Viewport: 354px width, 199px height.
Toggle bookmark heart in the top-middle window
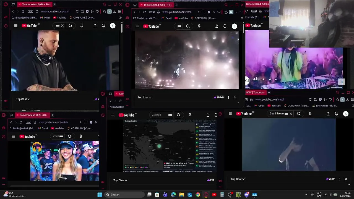(219, 12)
